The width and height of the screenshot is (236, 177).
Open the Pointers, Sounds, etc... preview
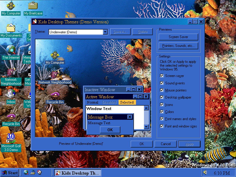[x=178, y=46]
